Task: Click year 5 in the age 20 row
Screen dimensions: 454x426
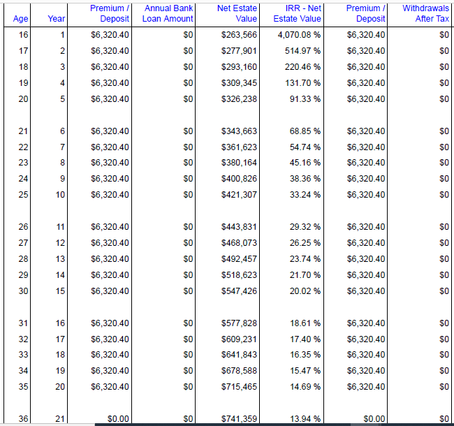Action: point(63,99)
